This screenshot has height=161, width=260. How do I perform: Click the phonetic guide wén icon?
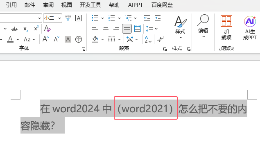(68, 18)
